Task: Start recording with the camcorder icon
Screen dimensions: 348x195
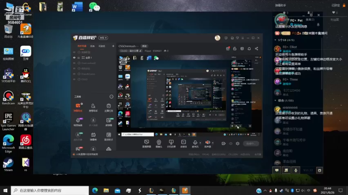Action: (224, 143)
